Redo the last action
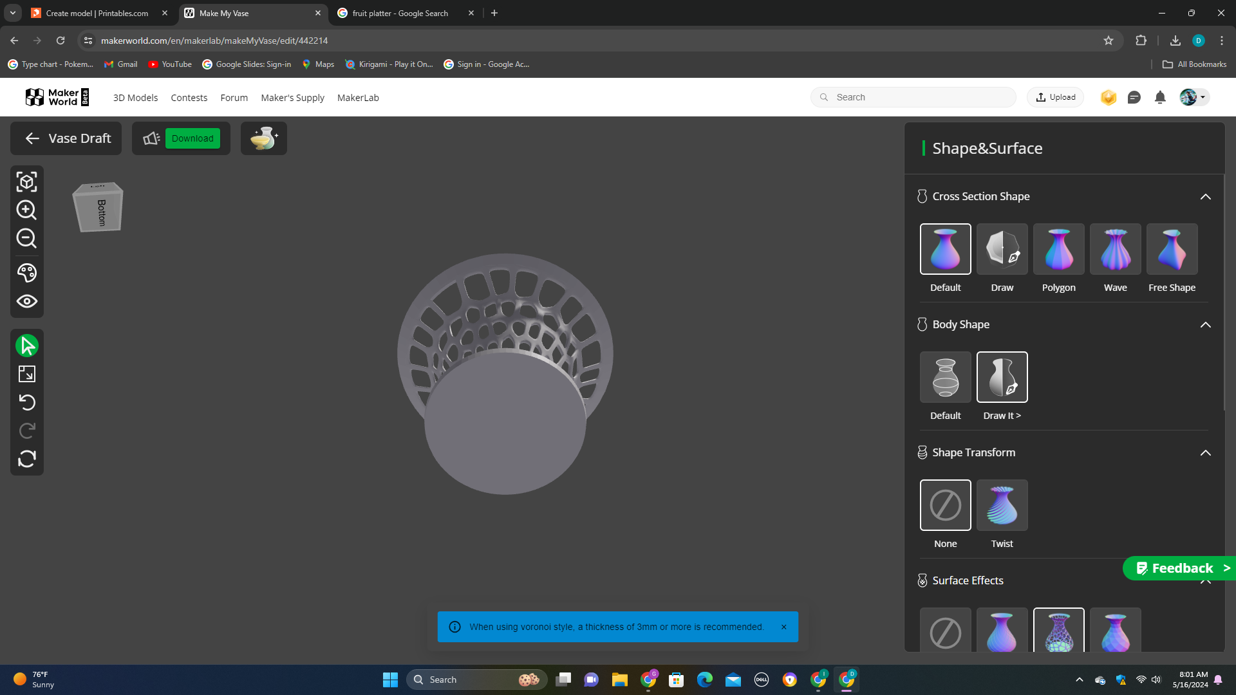Image resolution: width=1236 pixels, height=695 pixels. (26, 431)
